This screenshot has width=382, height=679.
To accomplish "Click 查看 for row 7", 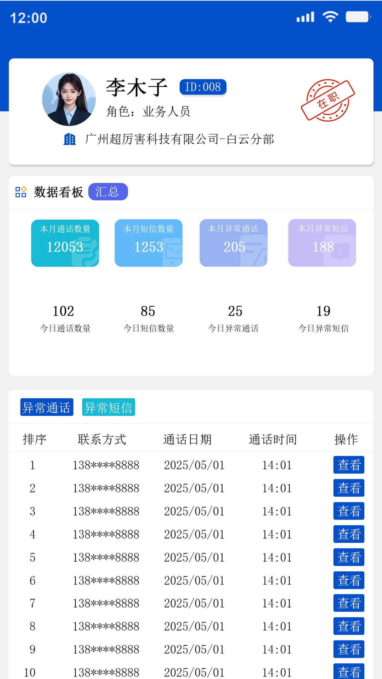I will pyautogui.click(x=349, y=603).
